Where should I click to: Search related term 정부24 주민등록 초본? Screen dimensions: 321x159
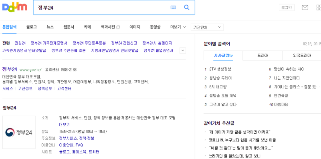pyautogui.click(x=69, y=50)
